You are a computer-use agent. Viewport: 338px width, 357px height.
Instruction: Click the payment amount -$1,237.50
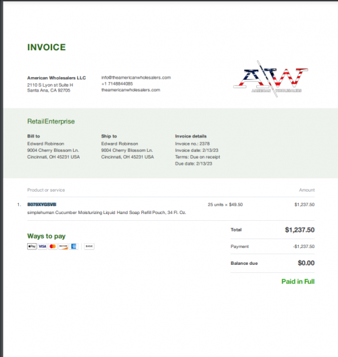pos(304,247)
